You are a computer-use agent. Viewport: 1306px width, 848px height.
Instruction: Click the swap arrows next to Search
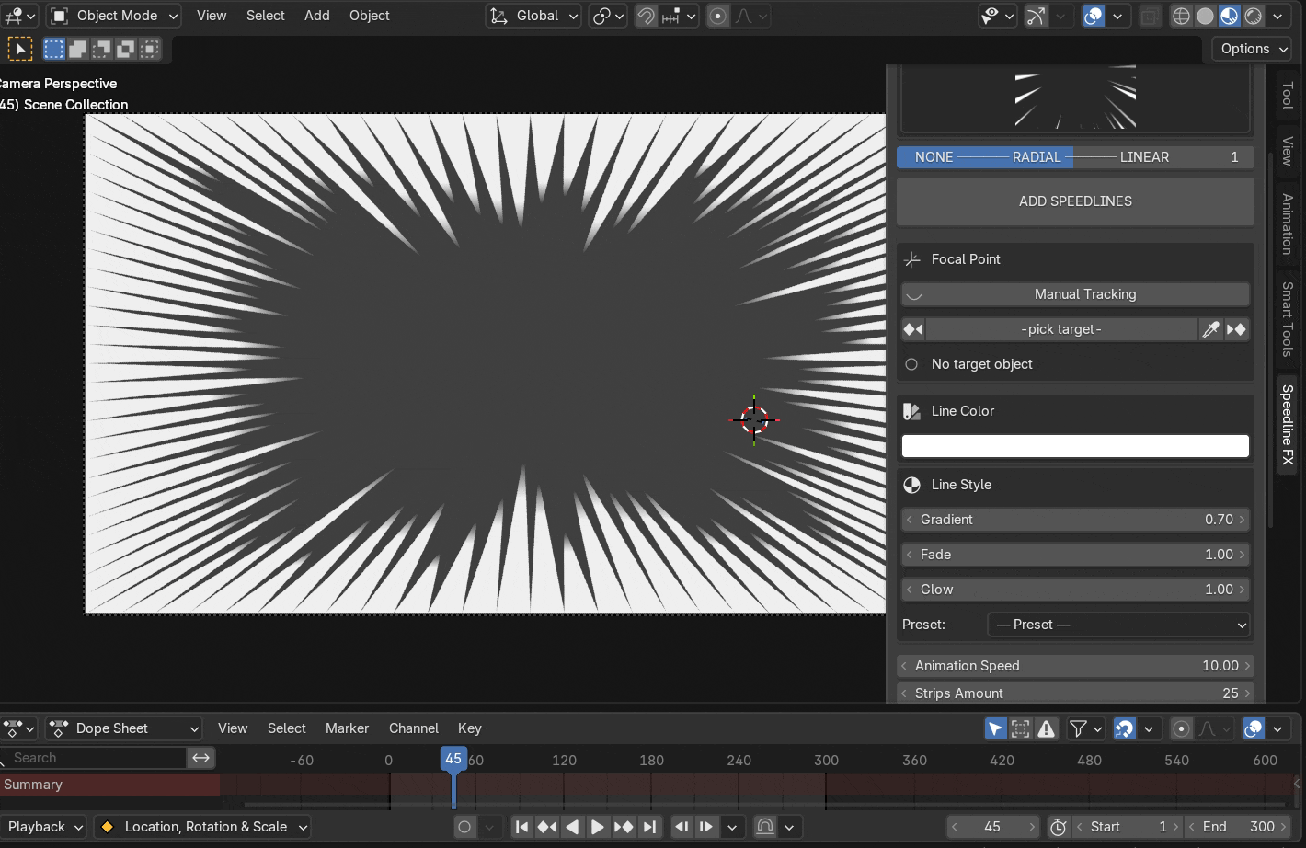[x=201, y=758]
